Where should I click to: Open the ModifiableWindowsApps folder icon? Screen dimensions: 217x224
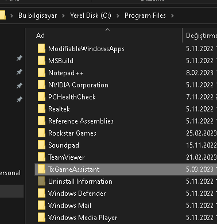(41, 49)
